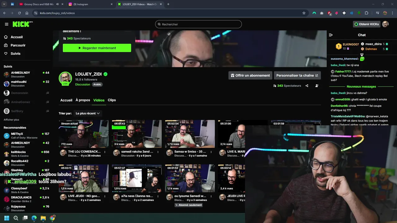Open options menu for samedi rakcha video

coord(158,152)
